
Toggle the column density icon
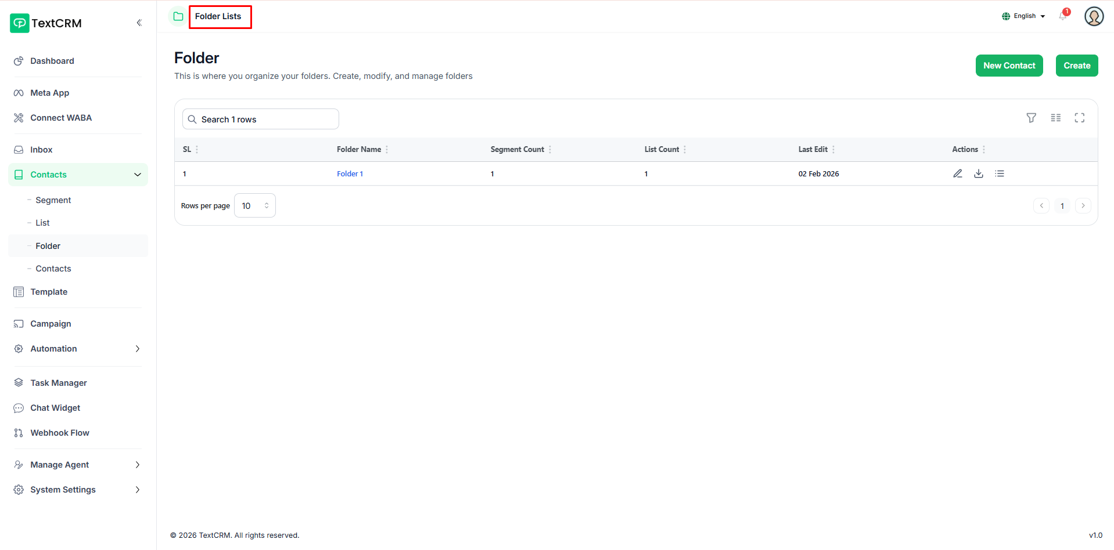(1055, 118)
